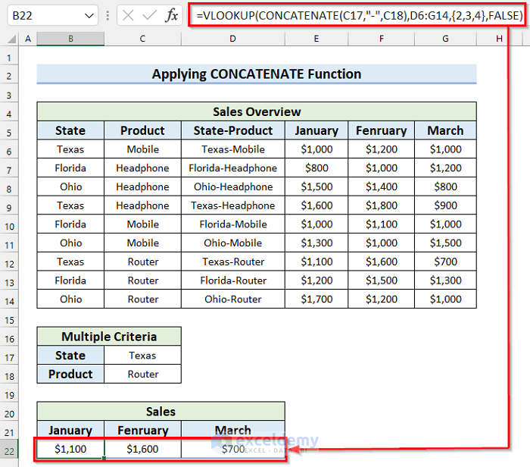Click the 'State-Product' column heading cell
This screenshot has height=467, width=530.
coord(233,130)
